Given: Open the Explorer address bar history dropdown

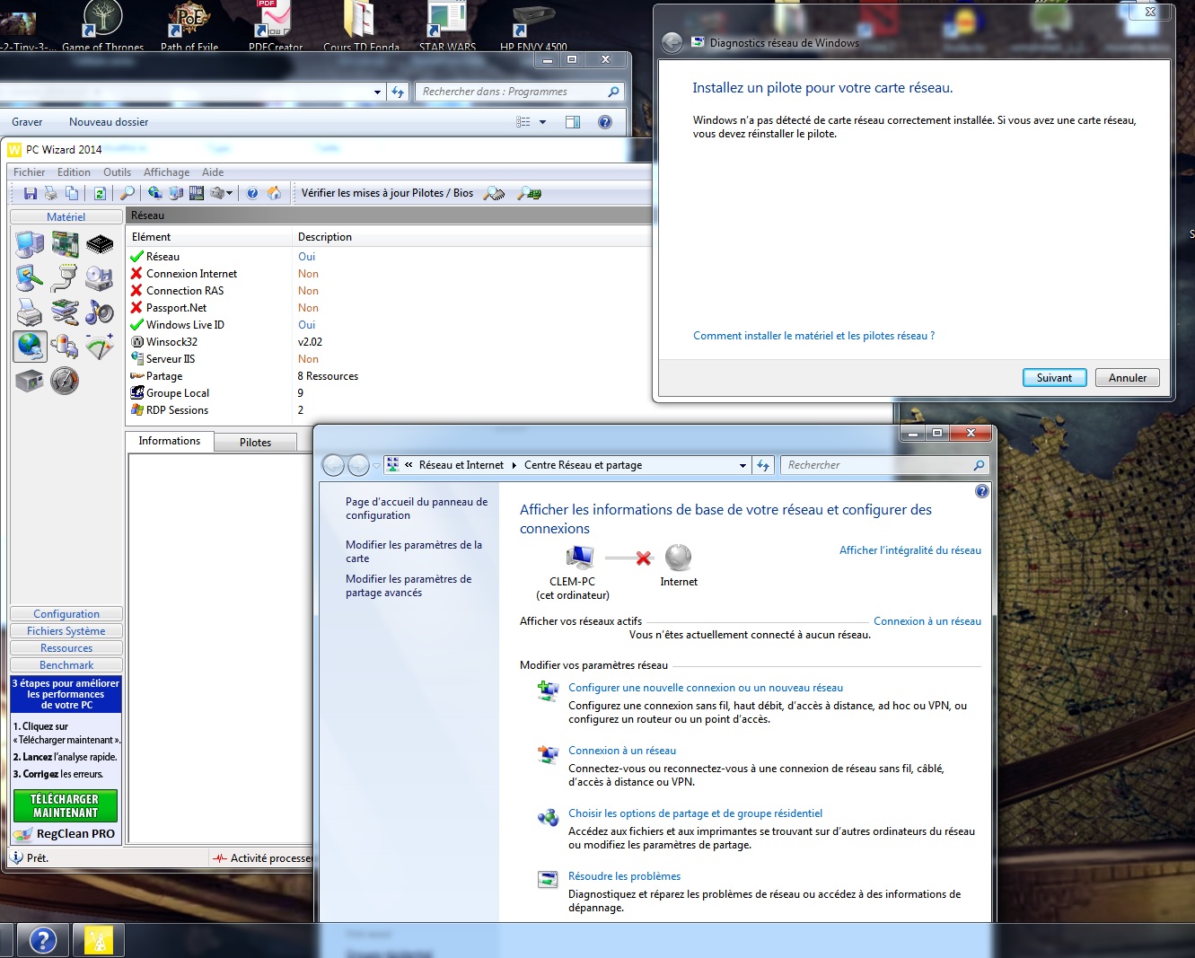Looking at the screenshot, I should (377, 92).
